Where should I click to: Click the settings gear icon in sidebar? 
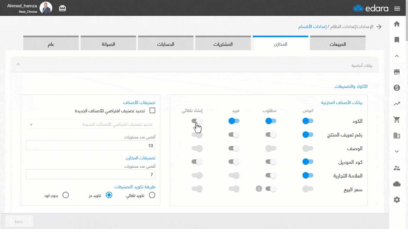point(397,200)
